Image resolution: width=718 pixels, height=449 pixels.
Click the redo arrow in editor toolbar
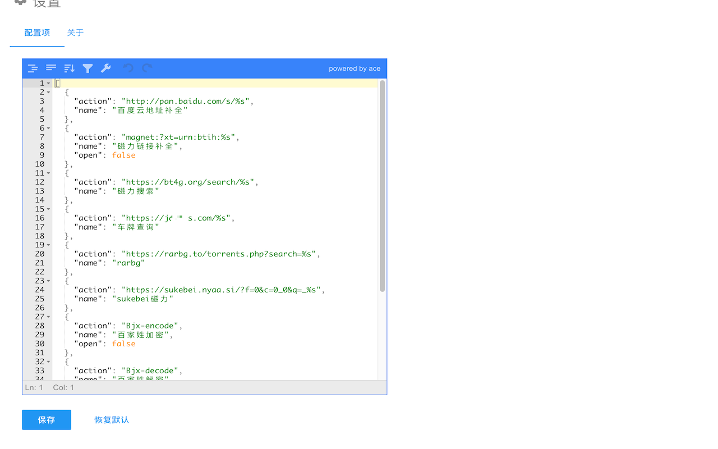[x=147, y=68]
